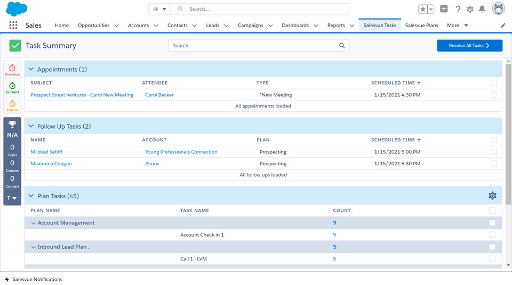Screen dimensions: 512x285
Task: Click the Overdue stopwatch icon
Action: 12,69
